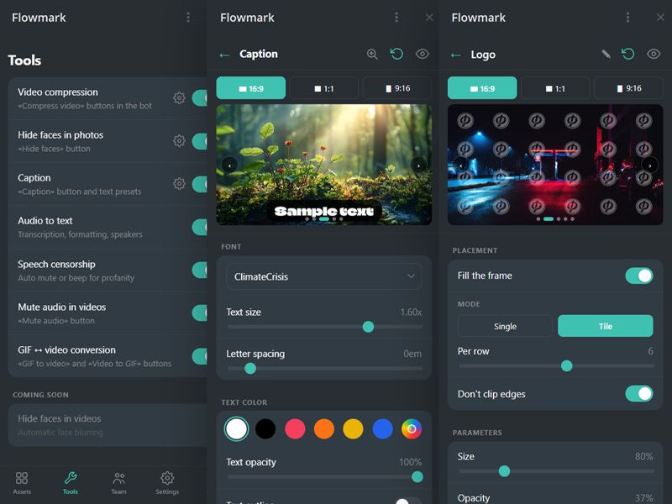Go back from the Logo screen
Image resolution: width=672 pixels, height=504 pixels.
click(x=455, y=55)
